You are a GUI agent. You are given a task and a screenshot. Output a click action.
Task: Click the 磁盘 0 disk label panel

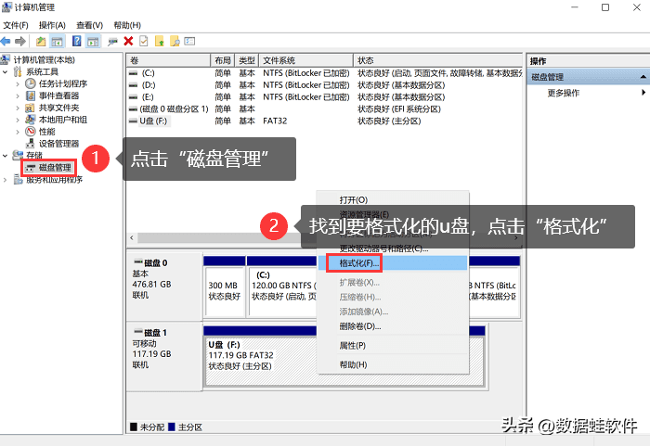(164, 287)
